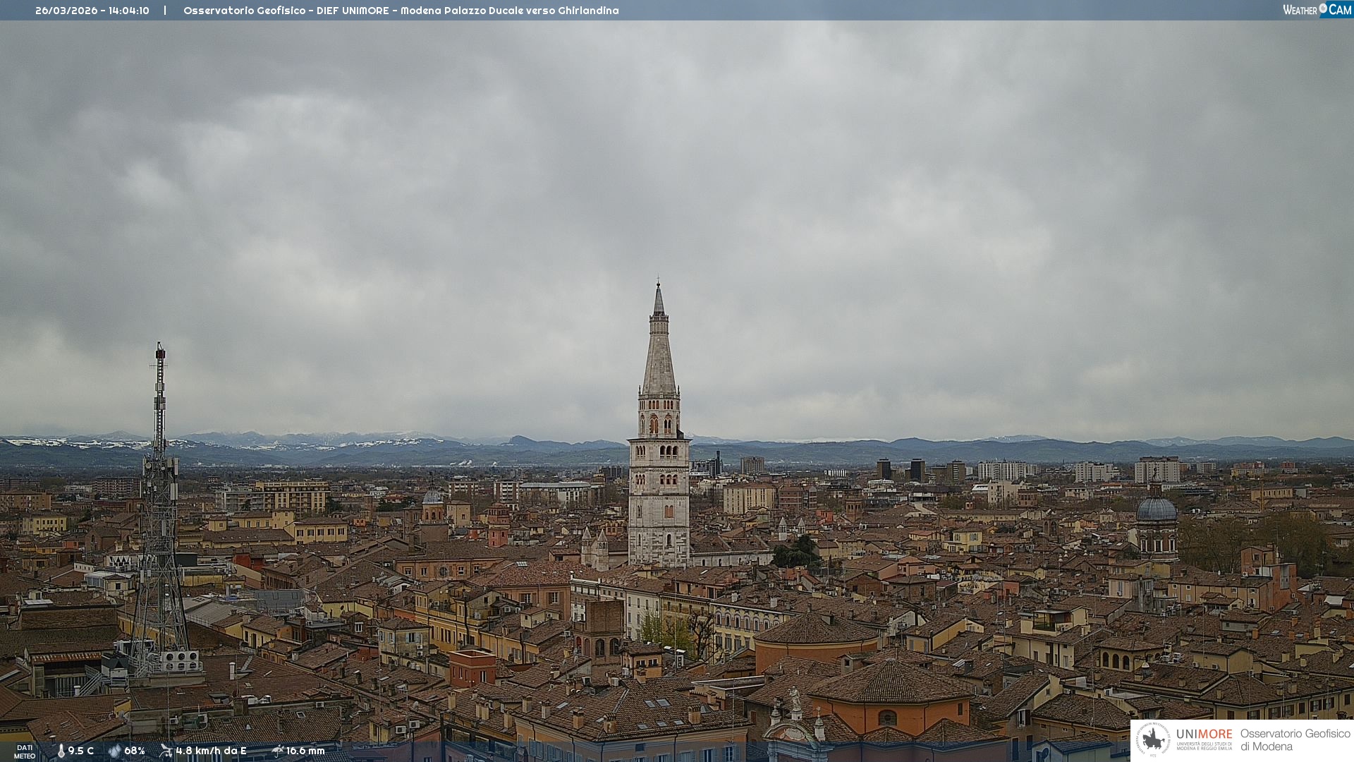
Task: Click the wind anemometer icon
Action: coord(166,751)
